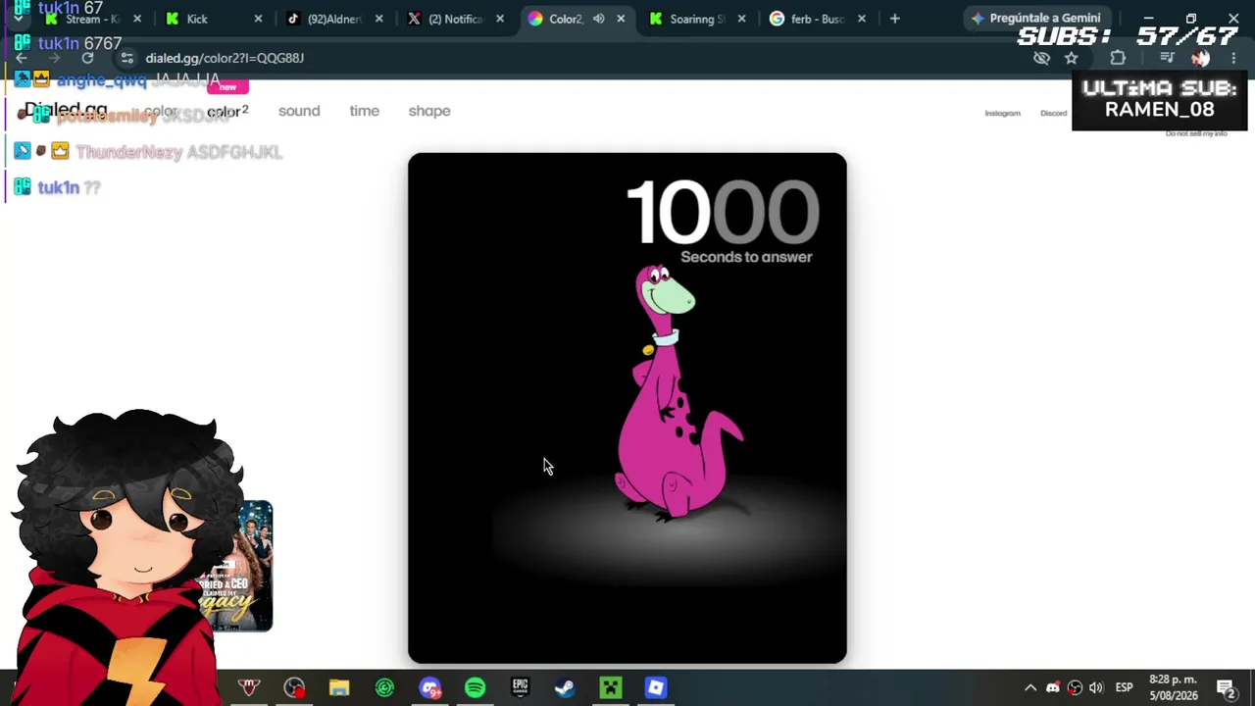Bookmark this page with the star
1255x706 pixels.
coord(1072,58)
